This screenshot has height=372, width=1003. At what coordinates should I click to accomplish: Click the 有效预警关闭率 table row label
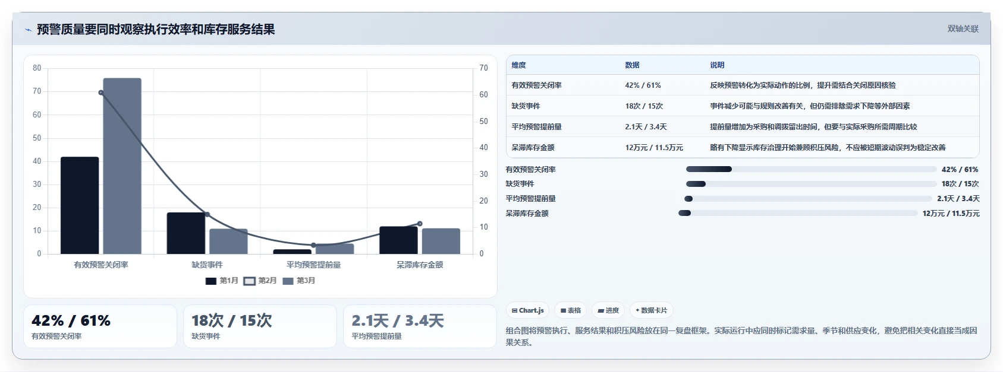pos(536,85)
